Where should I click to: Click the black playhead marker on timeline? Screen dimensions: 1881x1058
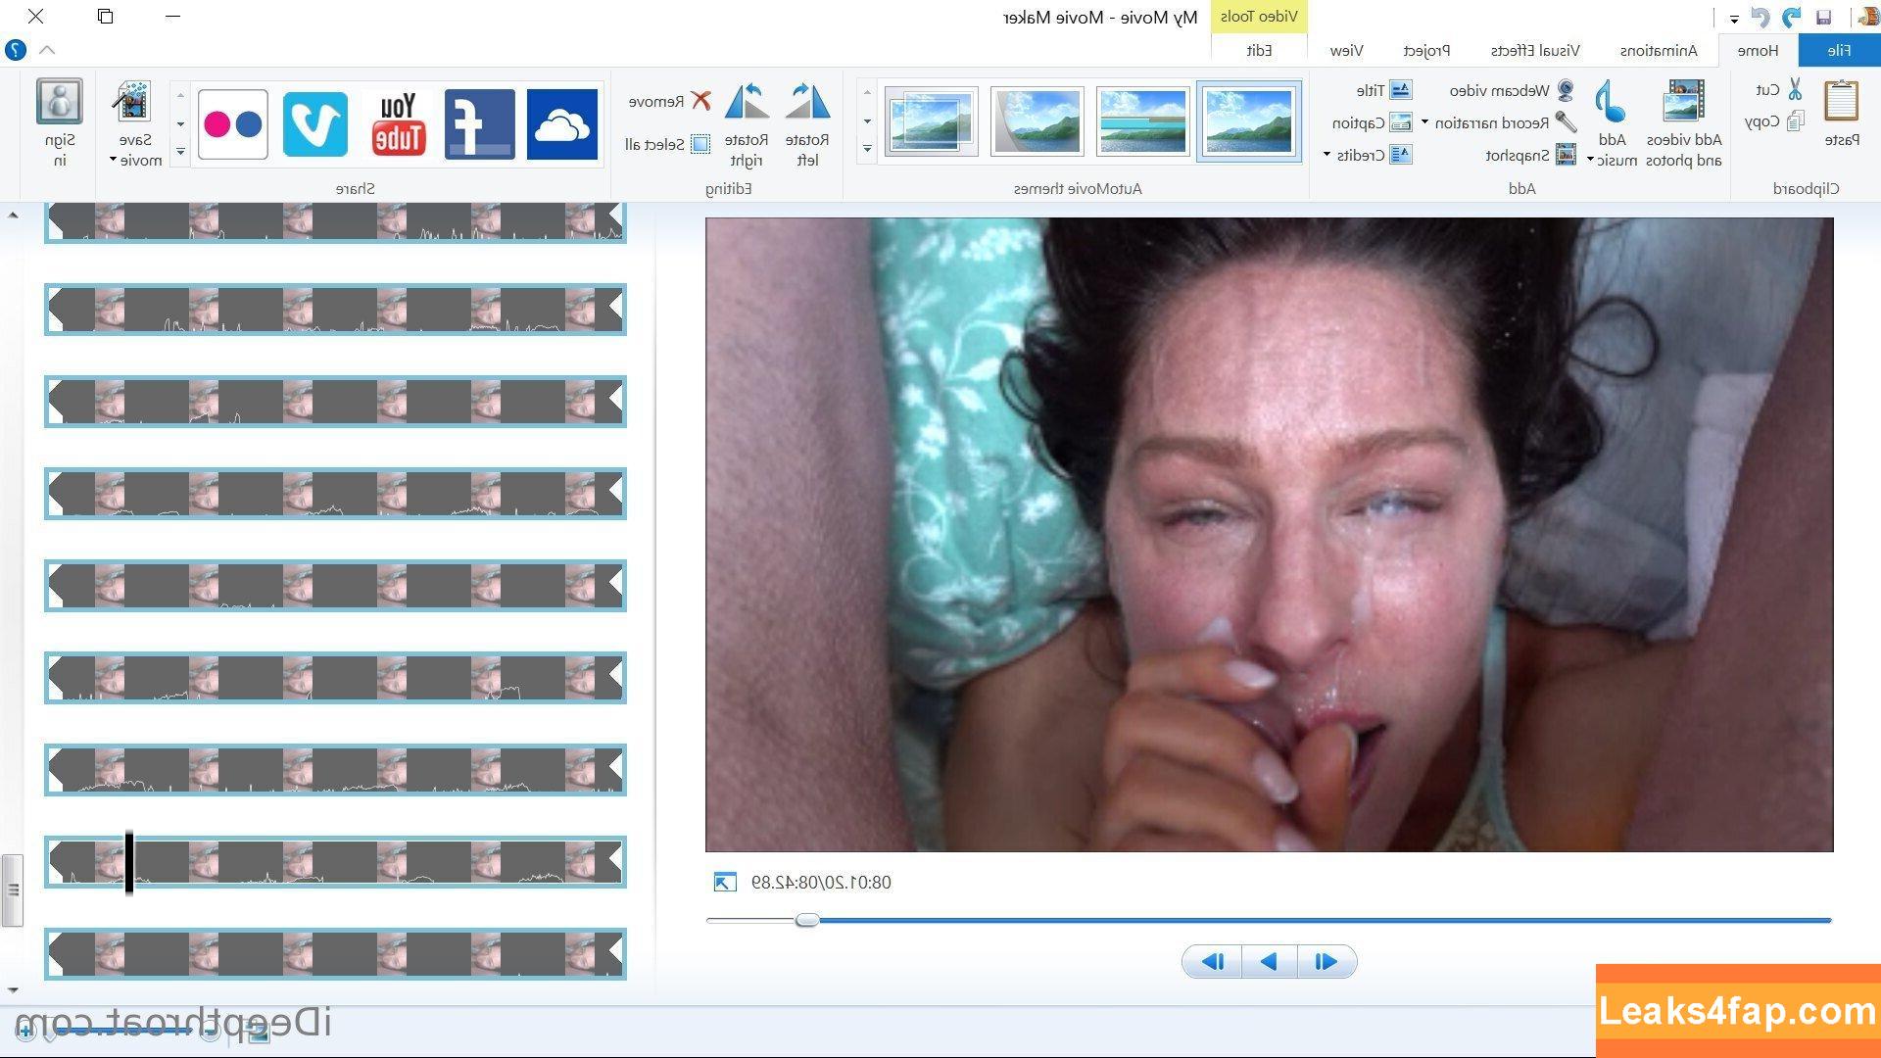(x=129, y=862)
